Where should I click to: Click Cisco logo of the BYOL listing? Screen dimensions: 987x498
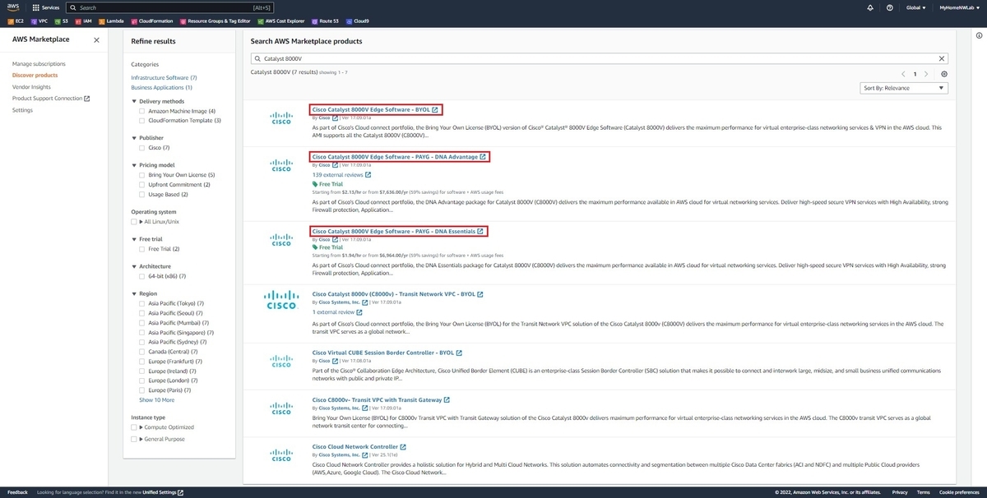281,118
